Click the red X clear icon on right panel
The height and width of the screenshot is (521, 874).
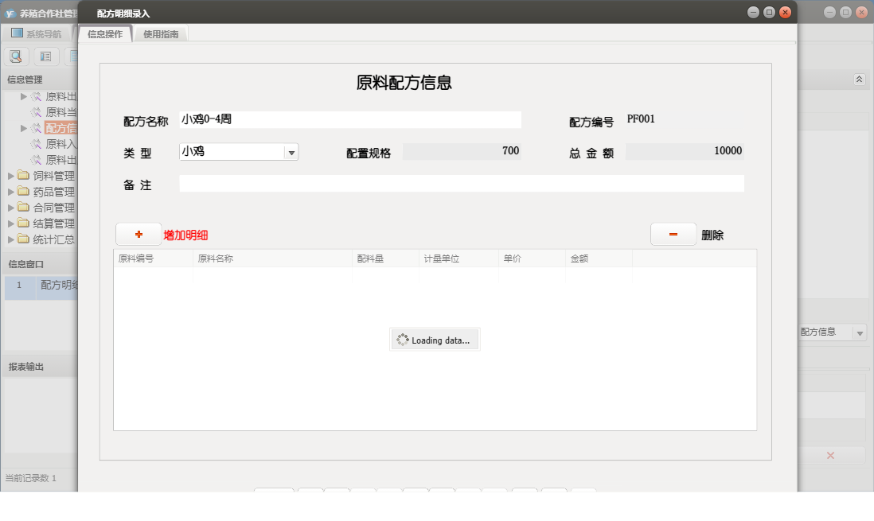pyautogui.click(x=830, y=455)
